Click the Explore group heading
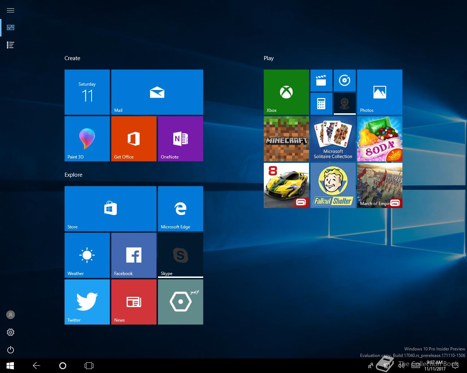Screen dimensions: 467x373 tap(73, 175)
